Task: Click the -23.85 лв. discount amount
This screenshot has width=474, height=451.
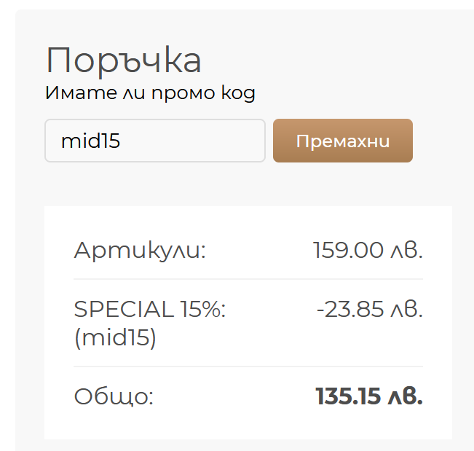Action: (369, 309)
